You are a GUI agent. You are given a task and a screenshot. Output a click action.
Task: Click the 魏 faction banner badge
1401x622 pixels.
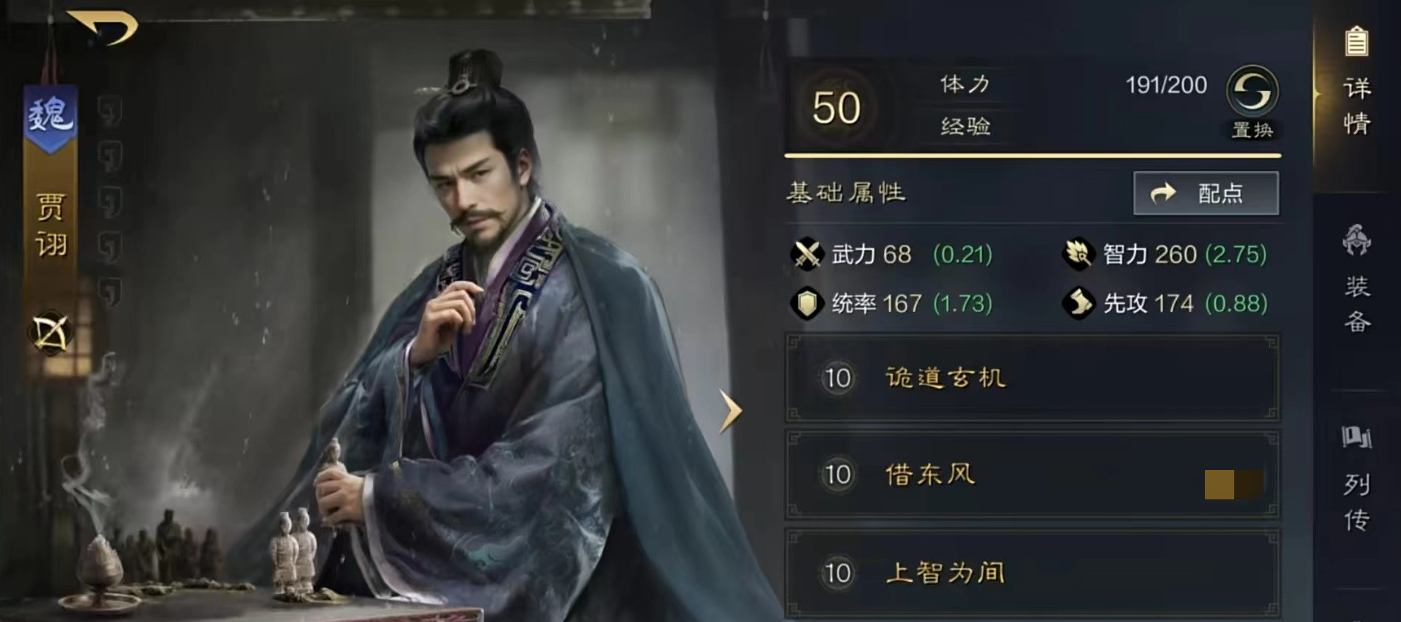click(50, 117)
